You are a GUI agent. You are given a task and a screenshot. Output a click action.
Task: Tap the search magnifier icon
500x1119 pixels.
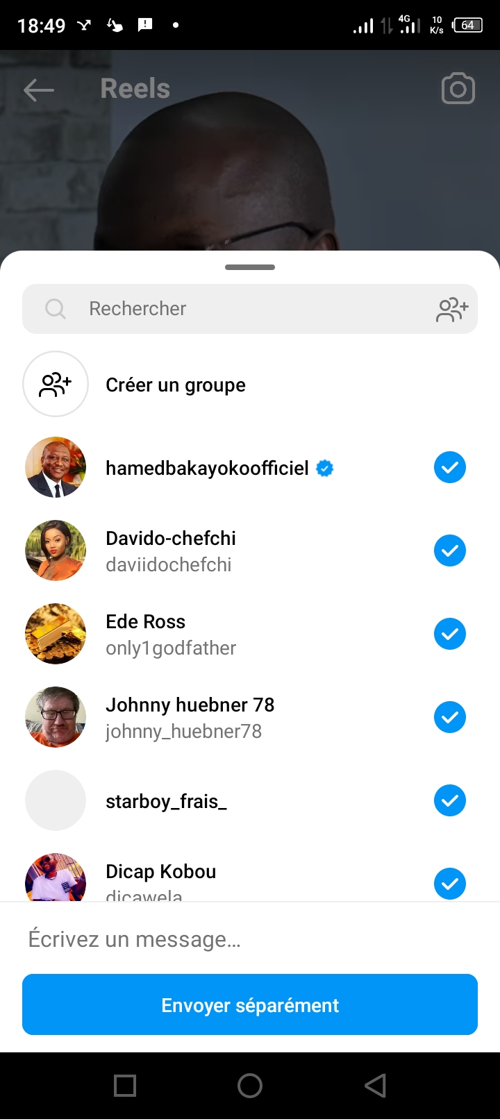tap(55, 309)
